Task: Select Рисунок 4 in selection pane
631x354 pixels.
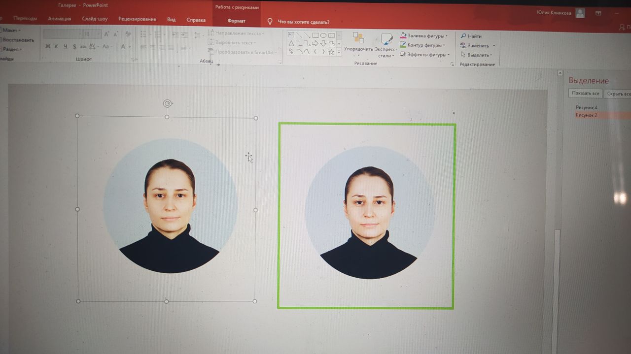Action: point(586,107)
